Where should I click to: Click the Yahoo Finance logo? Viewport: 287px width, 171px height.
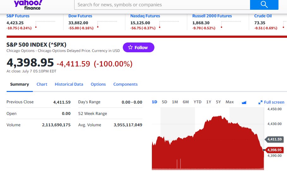pyautogui.click(x=28, y=5)
